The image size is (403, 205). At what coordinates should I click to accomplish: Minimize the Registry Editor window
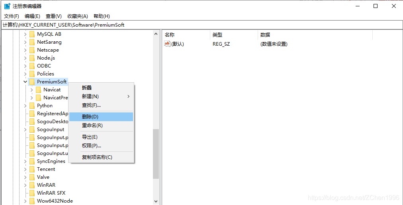coord(358,6)
